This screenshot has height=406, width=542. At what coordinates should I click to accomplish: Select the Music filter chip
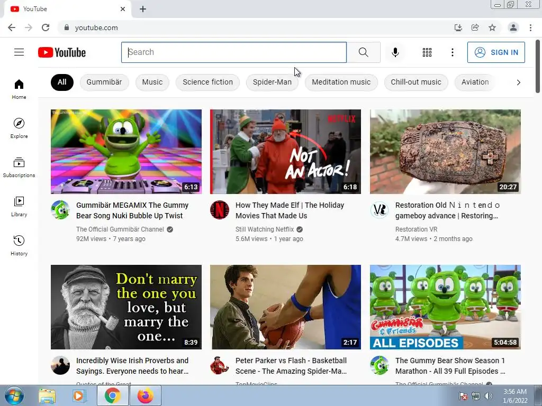click(152, 82)
